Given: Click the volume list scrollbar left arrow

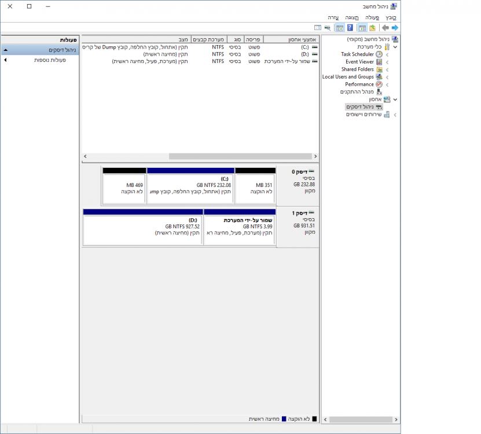Looking at the screenshot, I should 85,156.
